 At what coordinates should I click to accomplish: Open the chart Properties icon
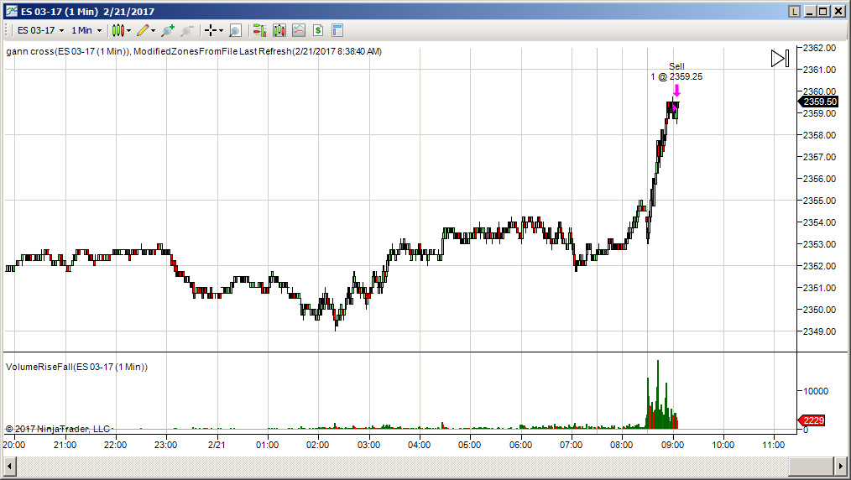(337, 30)
